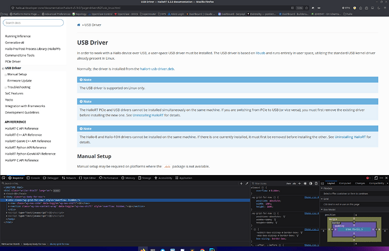Open the libusb link
Screen dimensions: 389x251
260,53
